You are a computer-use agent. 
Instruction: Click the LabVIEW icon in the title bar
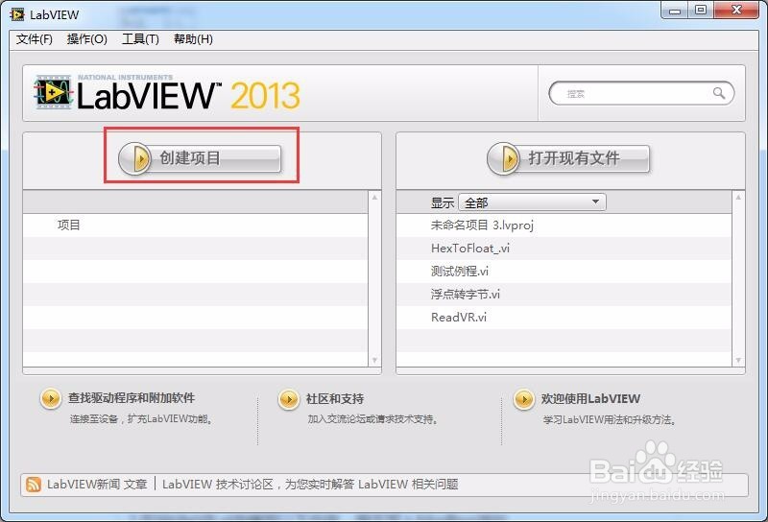tap(17, 14)
